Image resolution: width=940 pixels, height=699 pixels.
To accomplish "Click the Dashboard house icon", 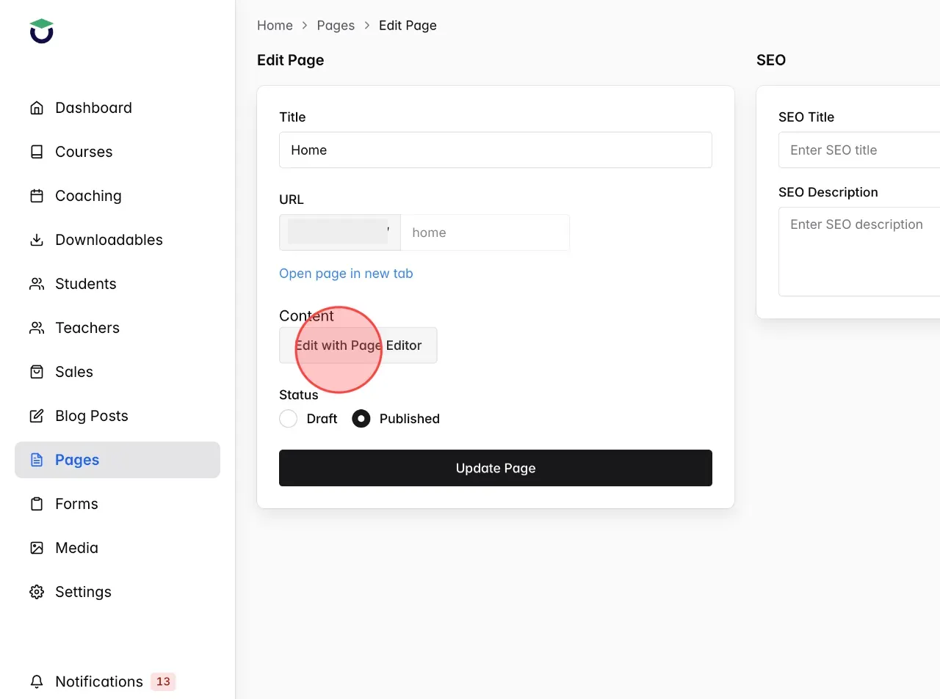I will tap(37, 108).
